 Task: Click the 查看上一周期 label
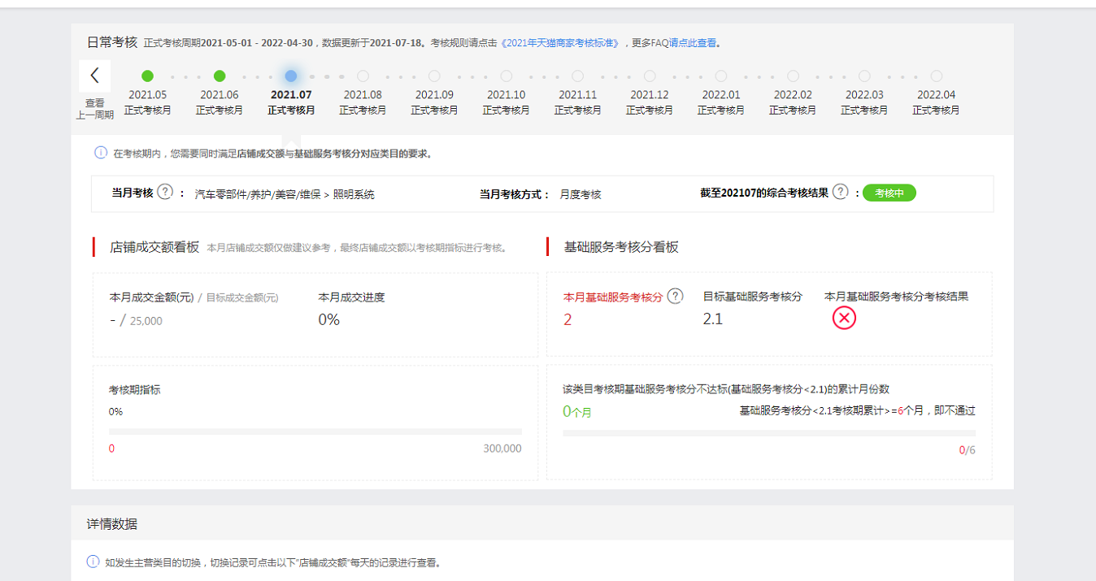(x=94, y=109)
